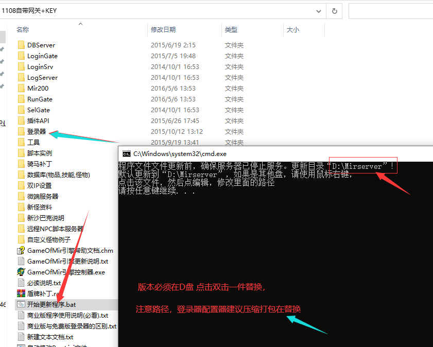
Task: Click the 大小 column header
Action: coord(292,30)
